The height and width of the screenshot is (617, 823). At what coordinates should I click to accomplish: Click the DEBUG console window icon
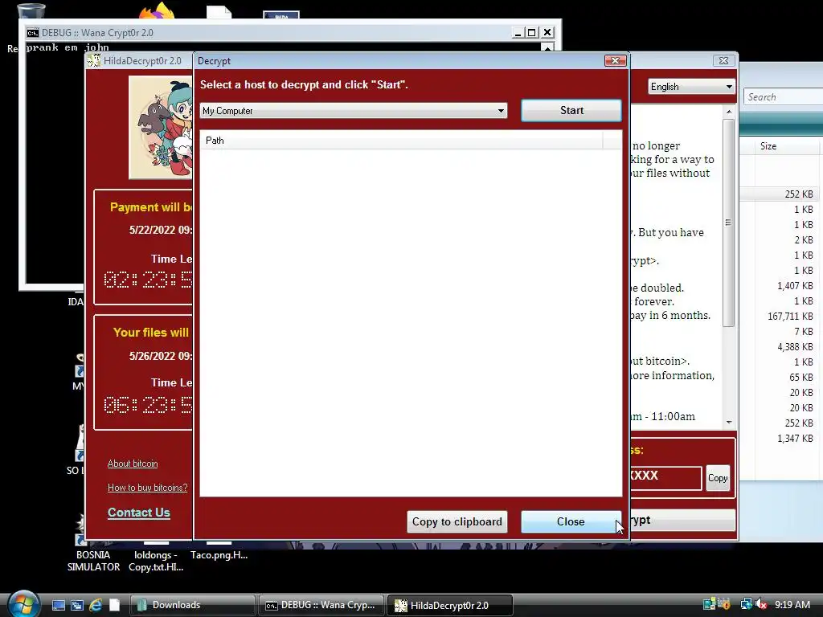[32, 33]
